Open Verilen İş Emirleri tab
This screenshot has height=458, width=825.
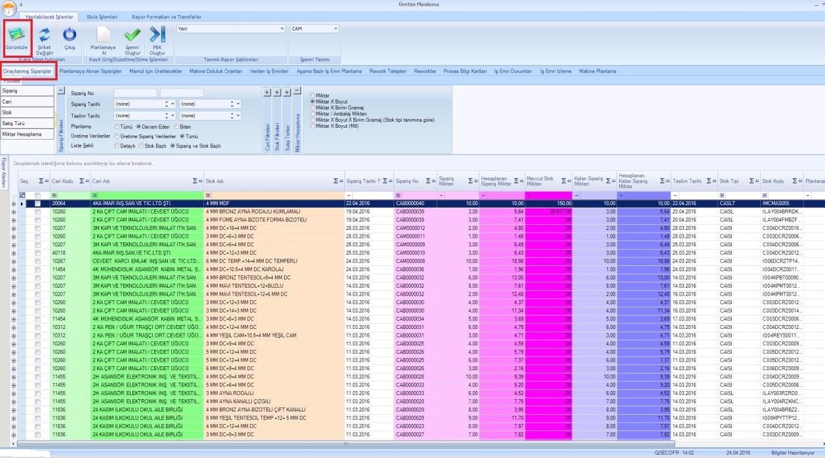[269, 71]
